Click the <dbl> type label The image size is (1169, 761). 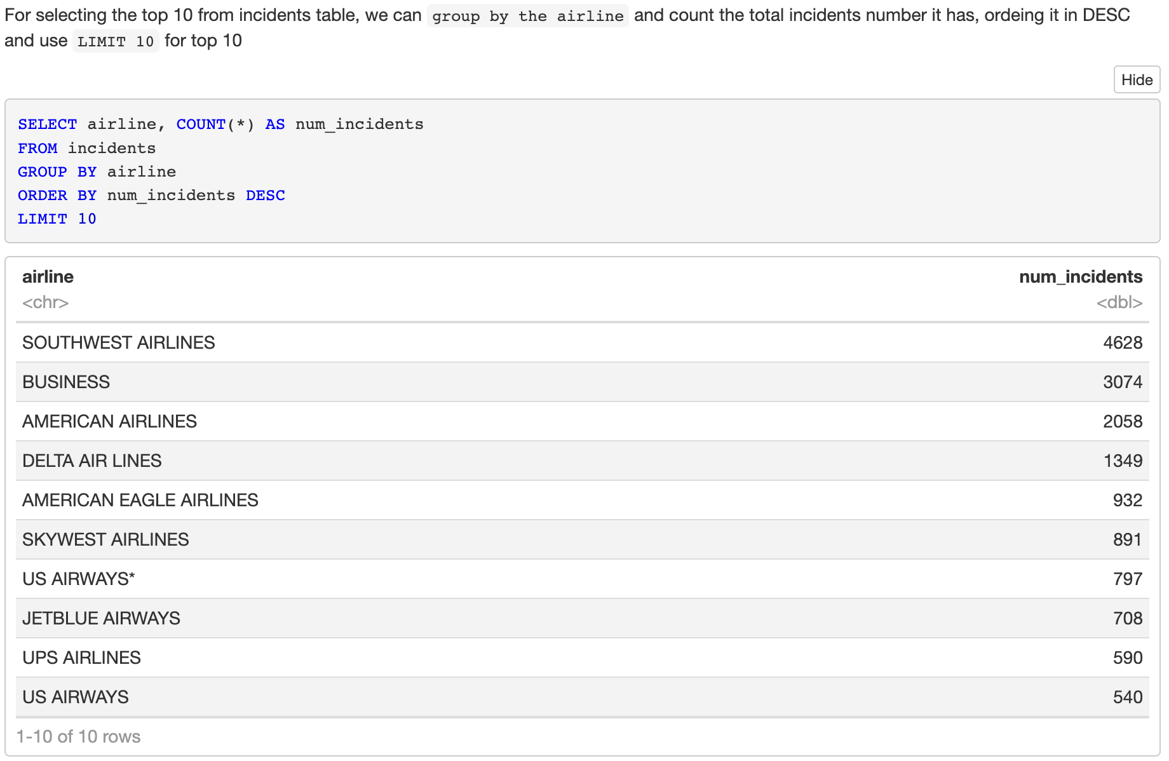point(1119,302)
